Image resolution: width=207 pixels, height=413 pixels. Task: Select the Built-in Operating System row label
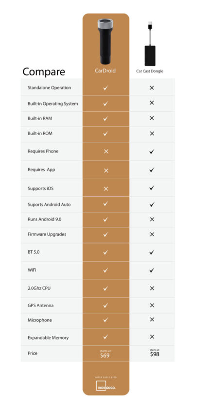click(x=52, y=104)
